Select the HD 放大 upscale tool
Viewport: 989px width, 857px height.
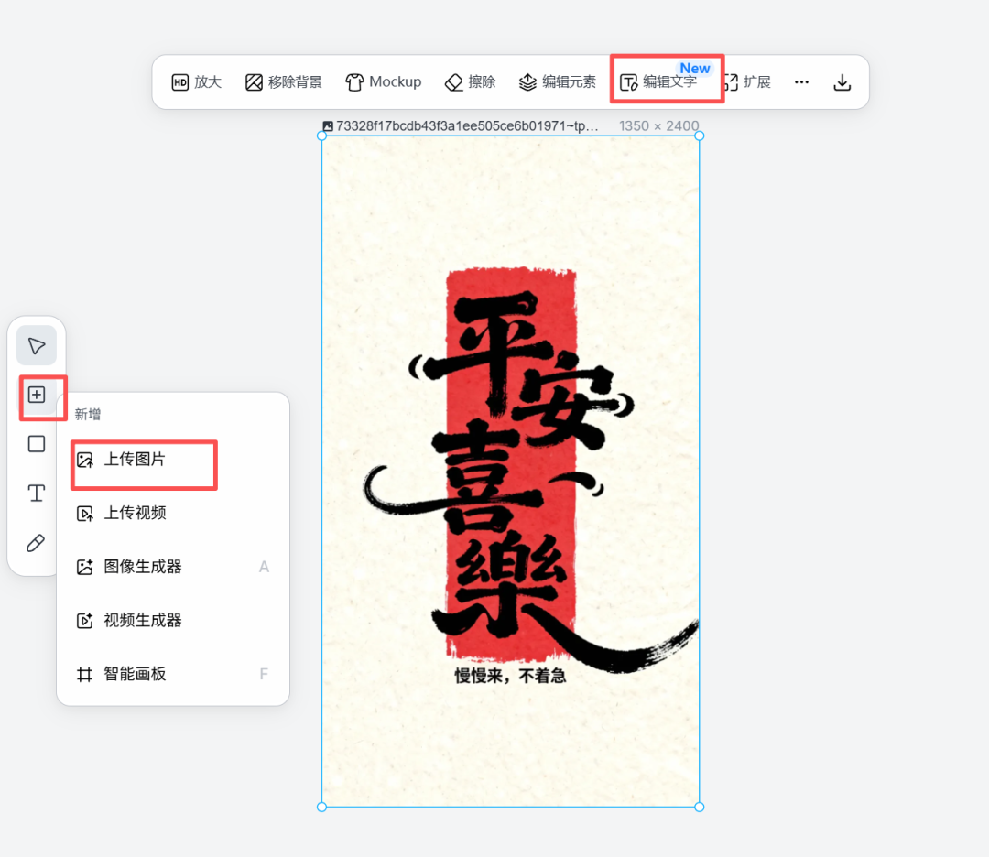pyautogui.click(x=195, y=81)
